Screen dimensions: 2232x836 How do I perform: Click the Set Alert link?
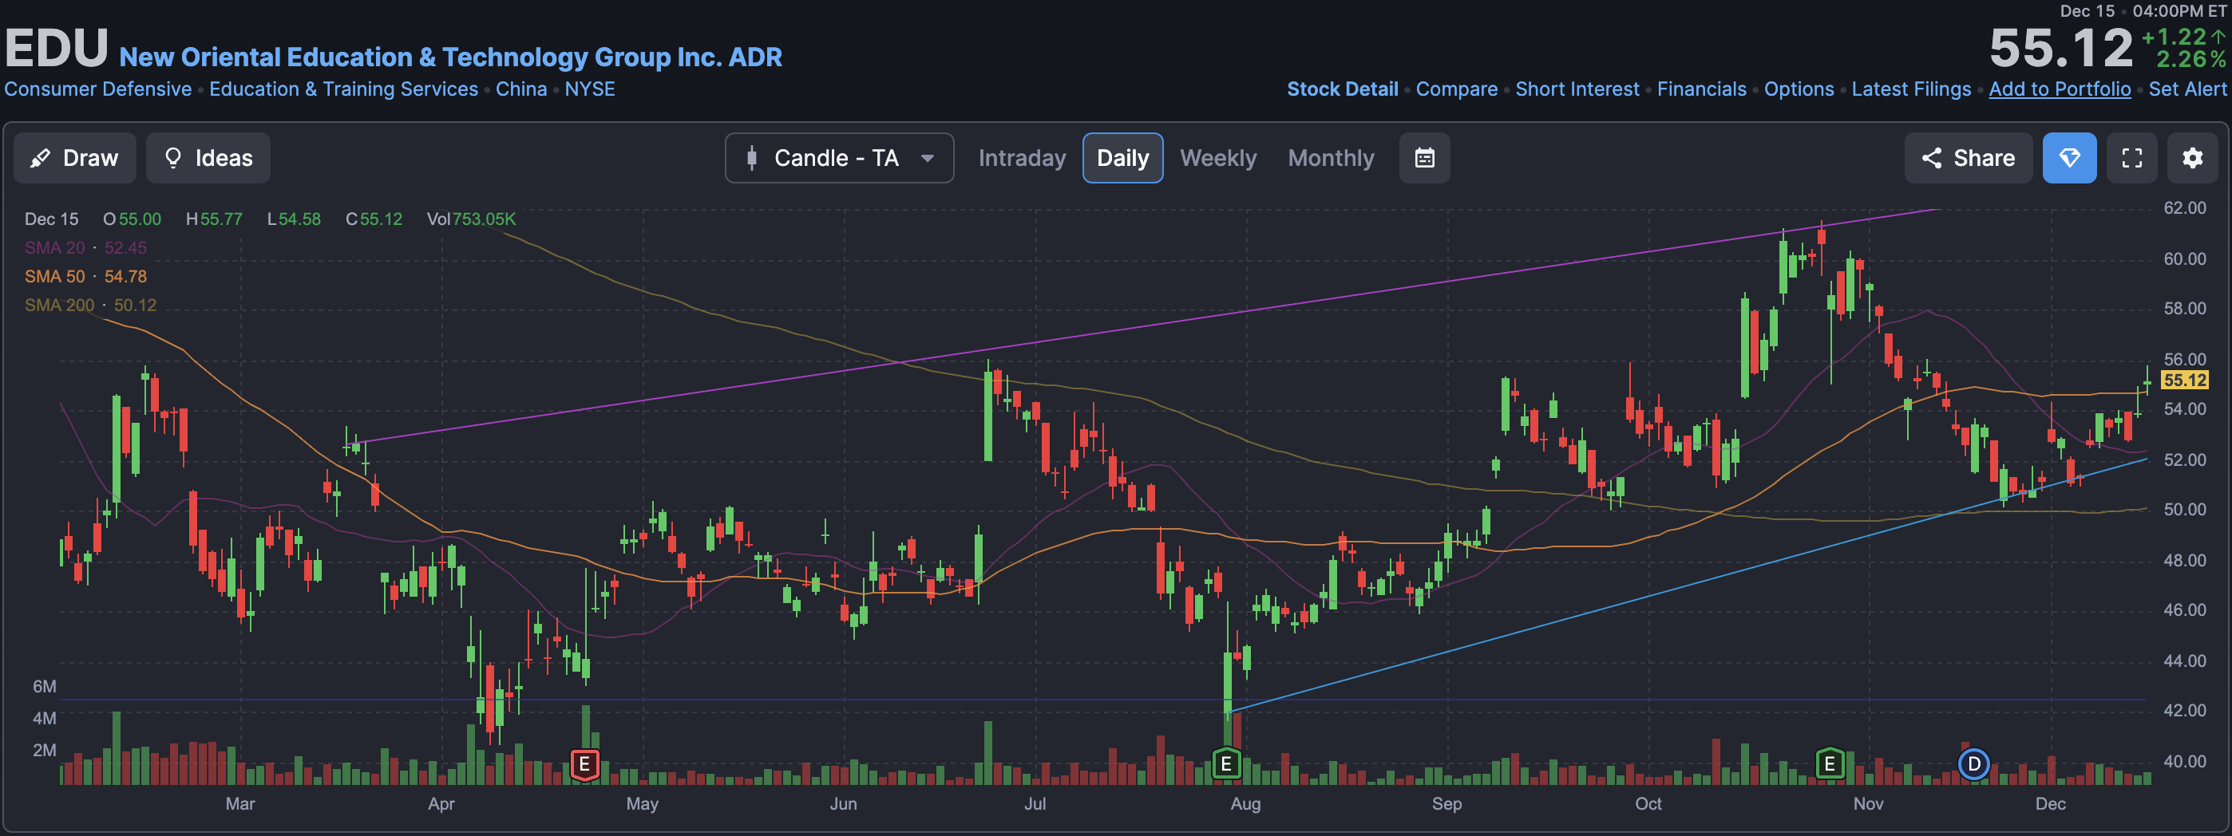tap(2187, 89)
